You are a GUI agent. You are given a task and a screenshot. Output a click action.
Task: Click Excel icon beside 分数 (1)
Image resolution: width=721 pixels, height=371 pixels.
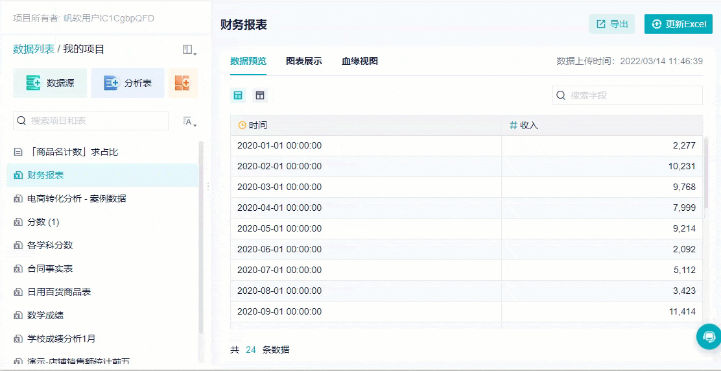18,222
